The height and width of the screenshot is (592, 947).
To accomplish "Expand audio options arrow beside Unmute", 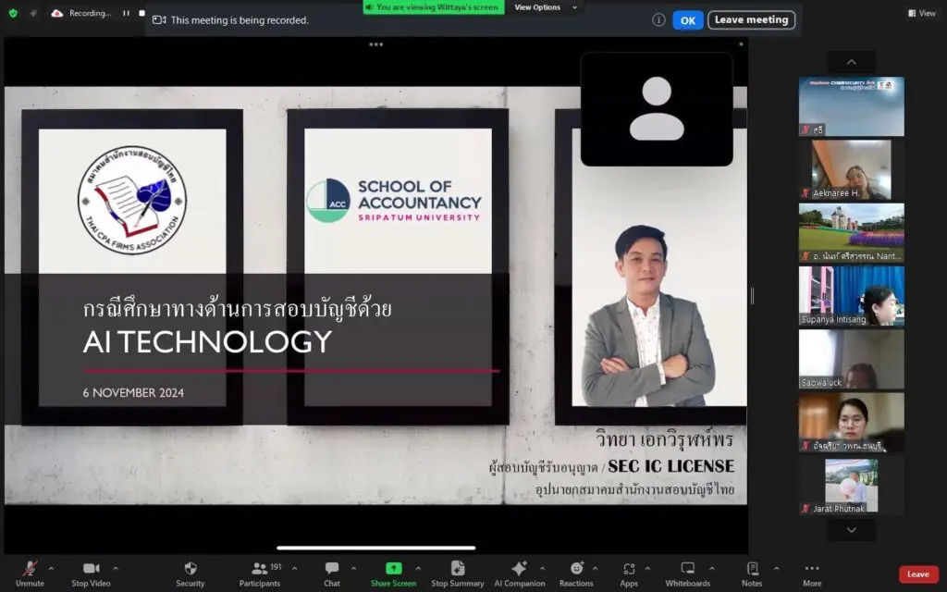I will tap(52, 569).
